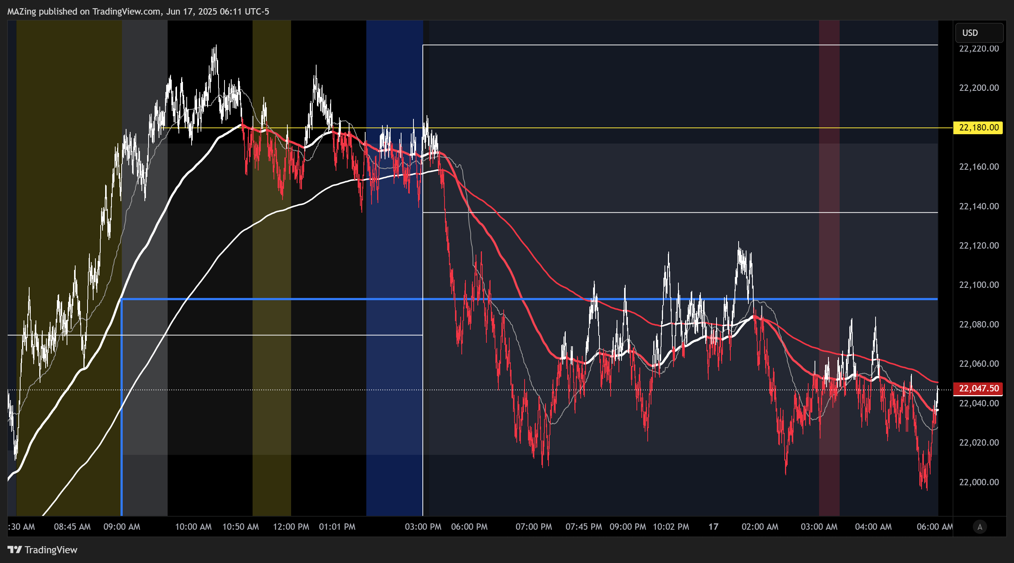Click the 22,080.00 price axis label
The width and height of the screenshot is (1014, 563).
click(978, 324)
